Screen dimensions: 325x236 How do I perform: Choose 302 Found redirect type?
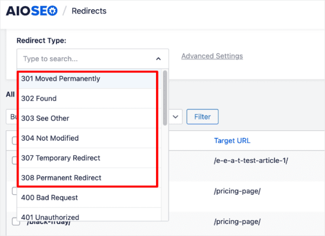(x=39, y=99)
